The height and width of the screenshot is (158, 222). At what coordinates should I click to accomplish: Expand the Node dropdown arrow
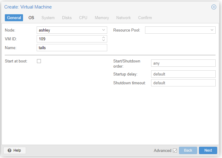[x=104, y=30]
